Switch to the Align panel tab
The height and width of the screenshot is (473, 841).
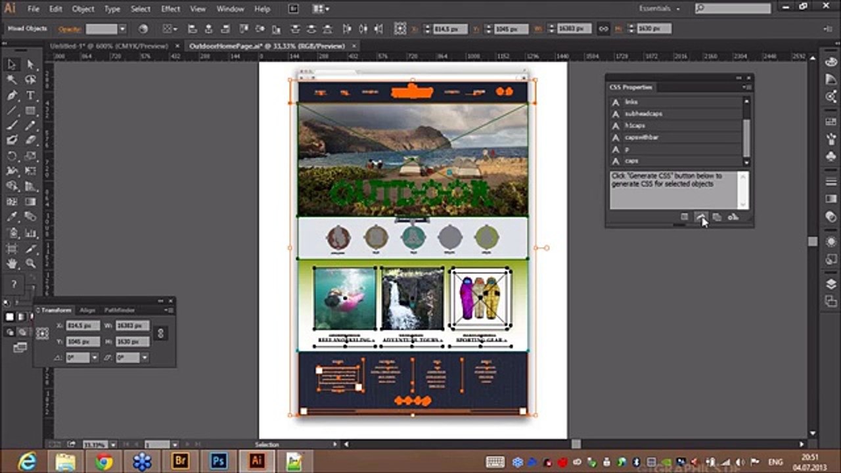87,310
